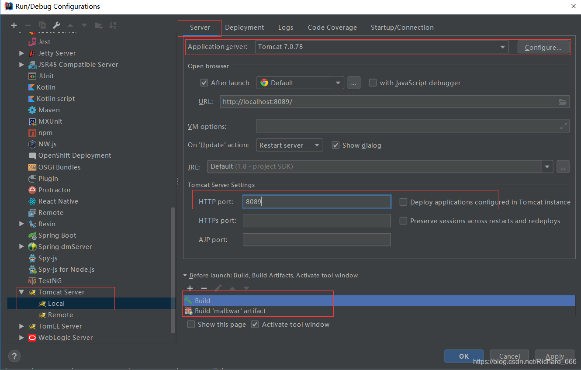This screenshot has height=370, width=581.
Task: Move configuration up arrow in the left toolbar
Action: pyautogui.click(x=70, y=25)
